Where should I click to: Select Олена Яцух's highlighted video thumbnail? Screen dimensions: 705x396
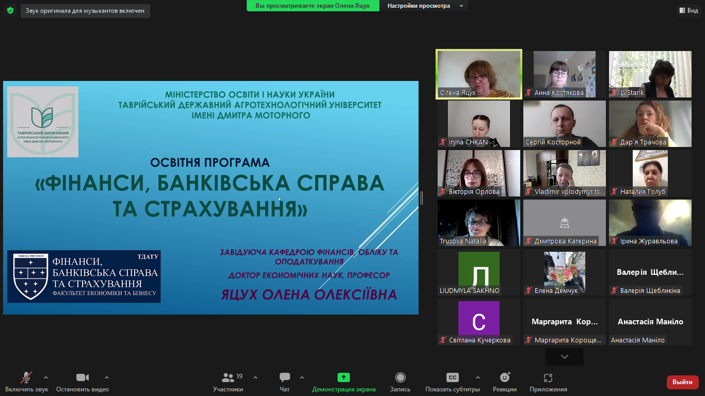tap(478, 74)
